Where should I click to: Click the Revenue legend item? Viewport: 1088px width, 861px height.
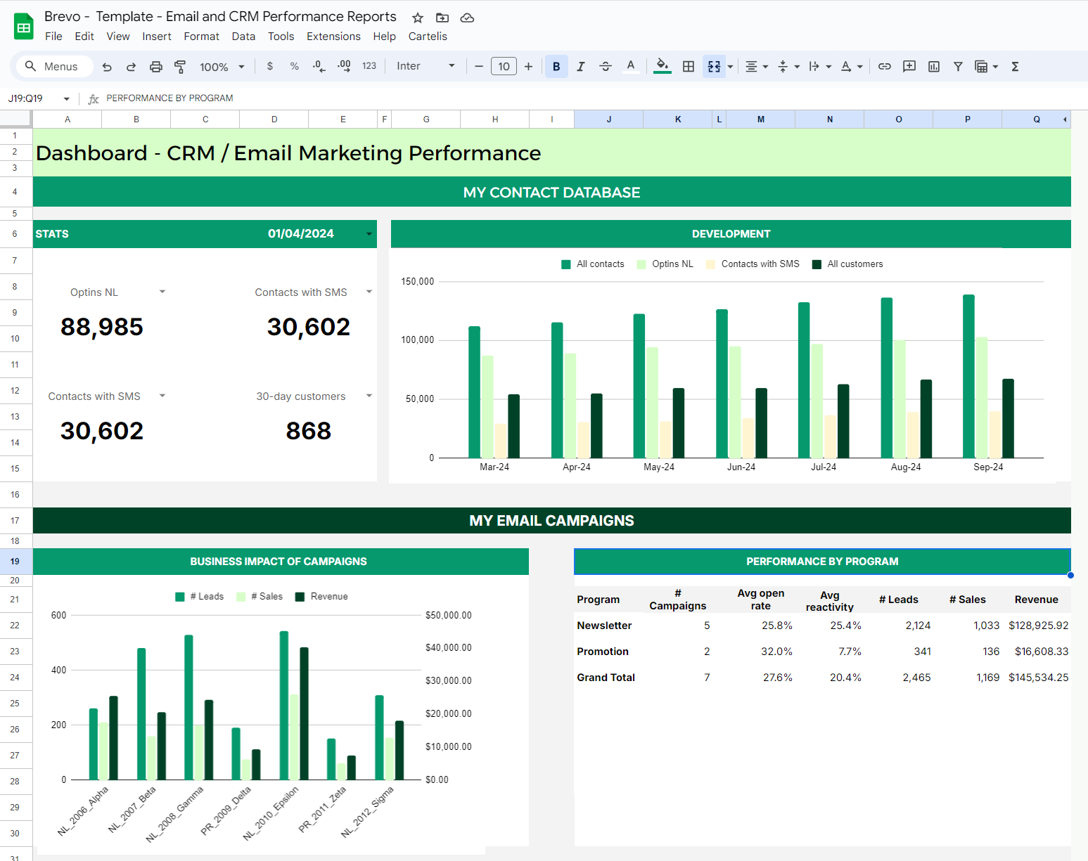tap(321, 597)
